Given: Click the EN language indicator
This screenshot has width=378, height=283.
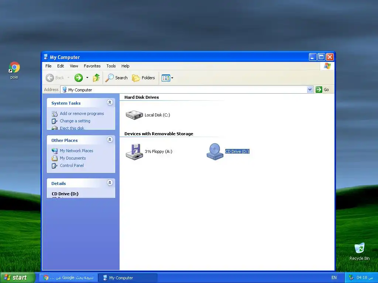Looking at the screenshot, I should click(334, 277).
